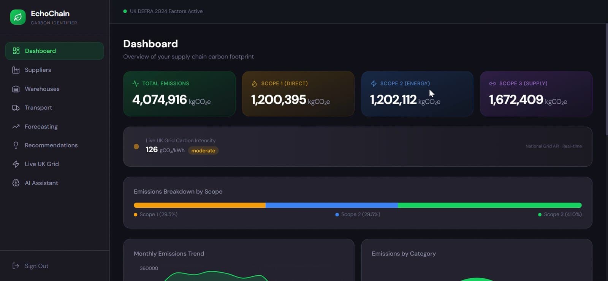608x281 pixels.
Task: Click the UK DEFRA 2024 Factors Active text
Action: pyautogui.click(x=166, y=11)
